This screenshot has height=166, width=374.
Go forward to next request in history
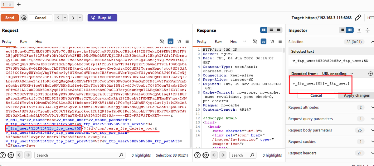tap(74, 18)
